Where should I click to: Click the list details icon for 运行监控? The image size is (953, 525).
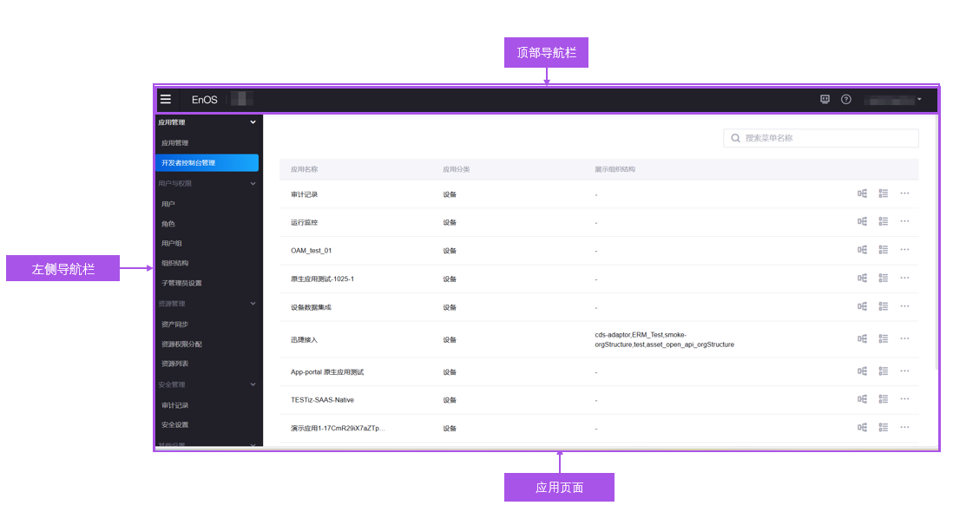(x=884, y=221)
